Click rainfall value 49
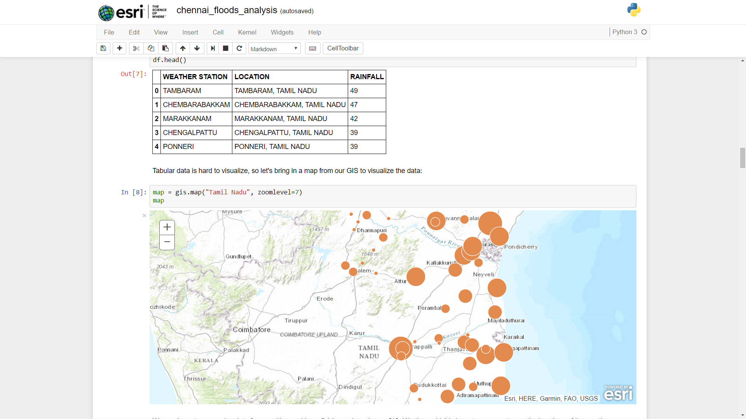Screen dimensions: 746x419 coord(367,91)
